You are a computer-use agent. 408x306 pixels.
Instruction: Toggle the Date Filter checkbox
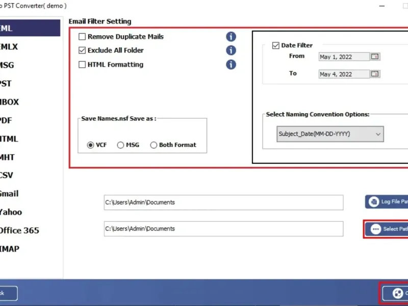point(275,45)
